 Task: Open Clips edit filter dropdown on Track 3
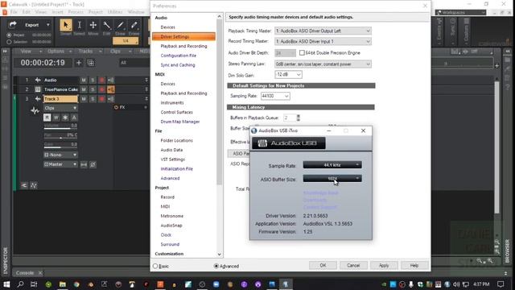point(60,108)
